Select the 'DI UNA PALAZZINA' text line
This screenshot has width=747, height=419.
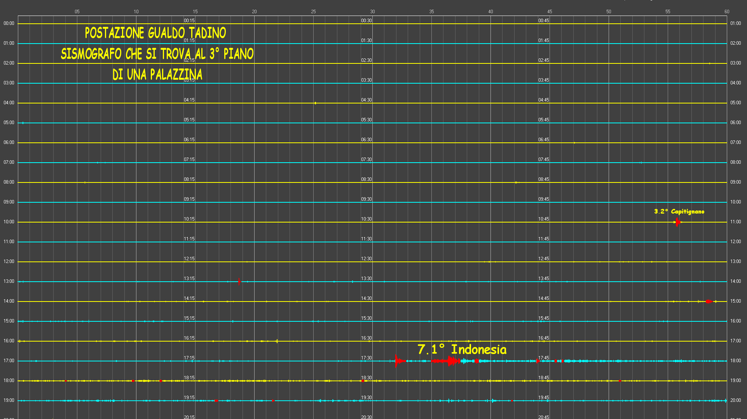157,74
